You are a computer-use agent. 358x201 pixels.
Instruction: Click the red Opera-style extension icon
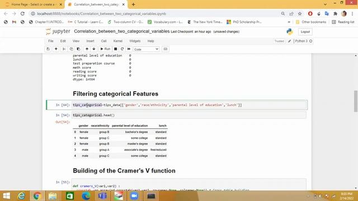(310, 13)
